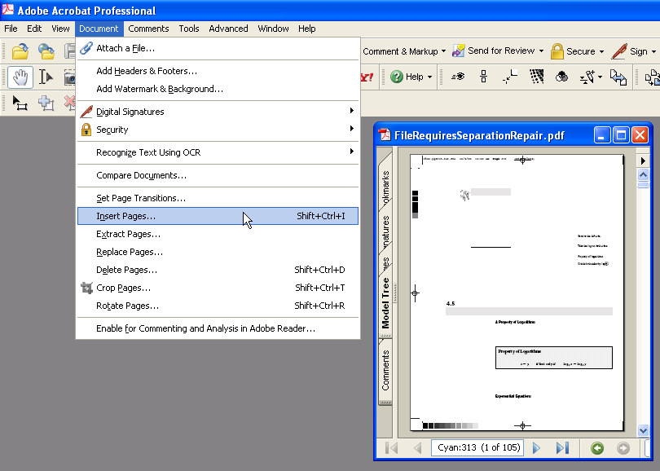Select Set Page Transitions…

[218, 198]
